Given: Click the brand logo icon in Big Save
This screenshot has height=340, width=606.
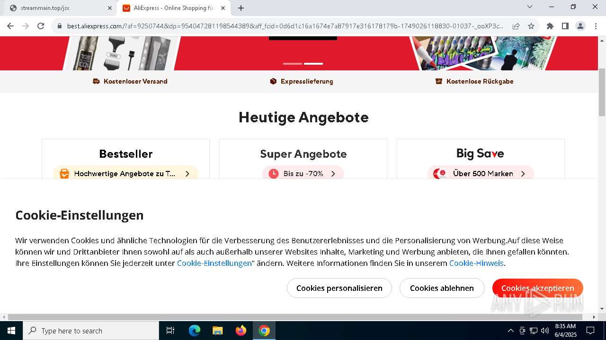Looking at the screenshot, I should tap(440, 174).
